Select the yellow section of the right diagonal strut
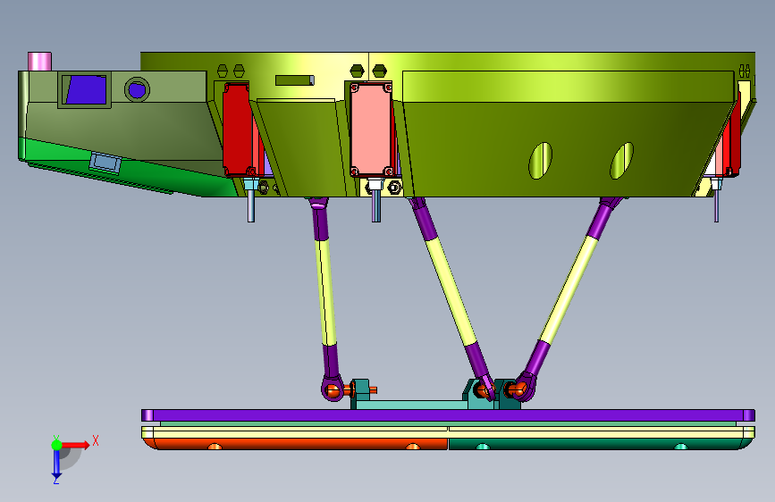Viewport: 775px width, 502px height. tap(569, 289)
